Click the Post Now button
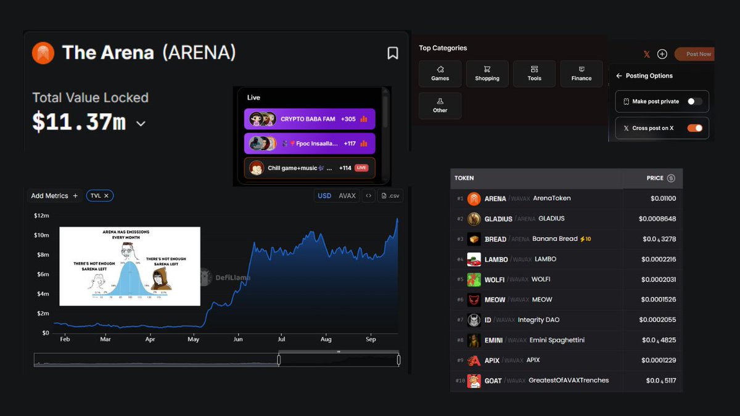 point(694,54)
